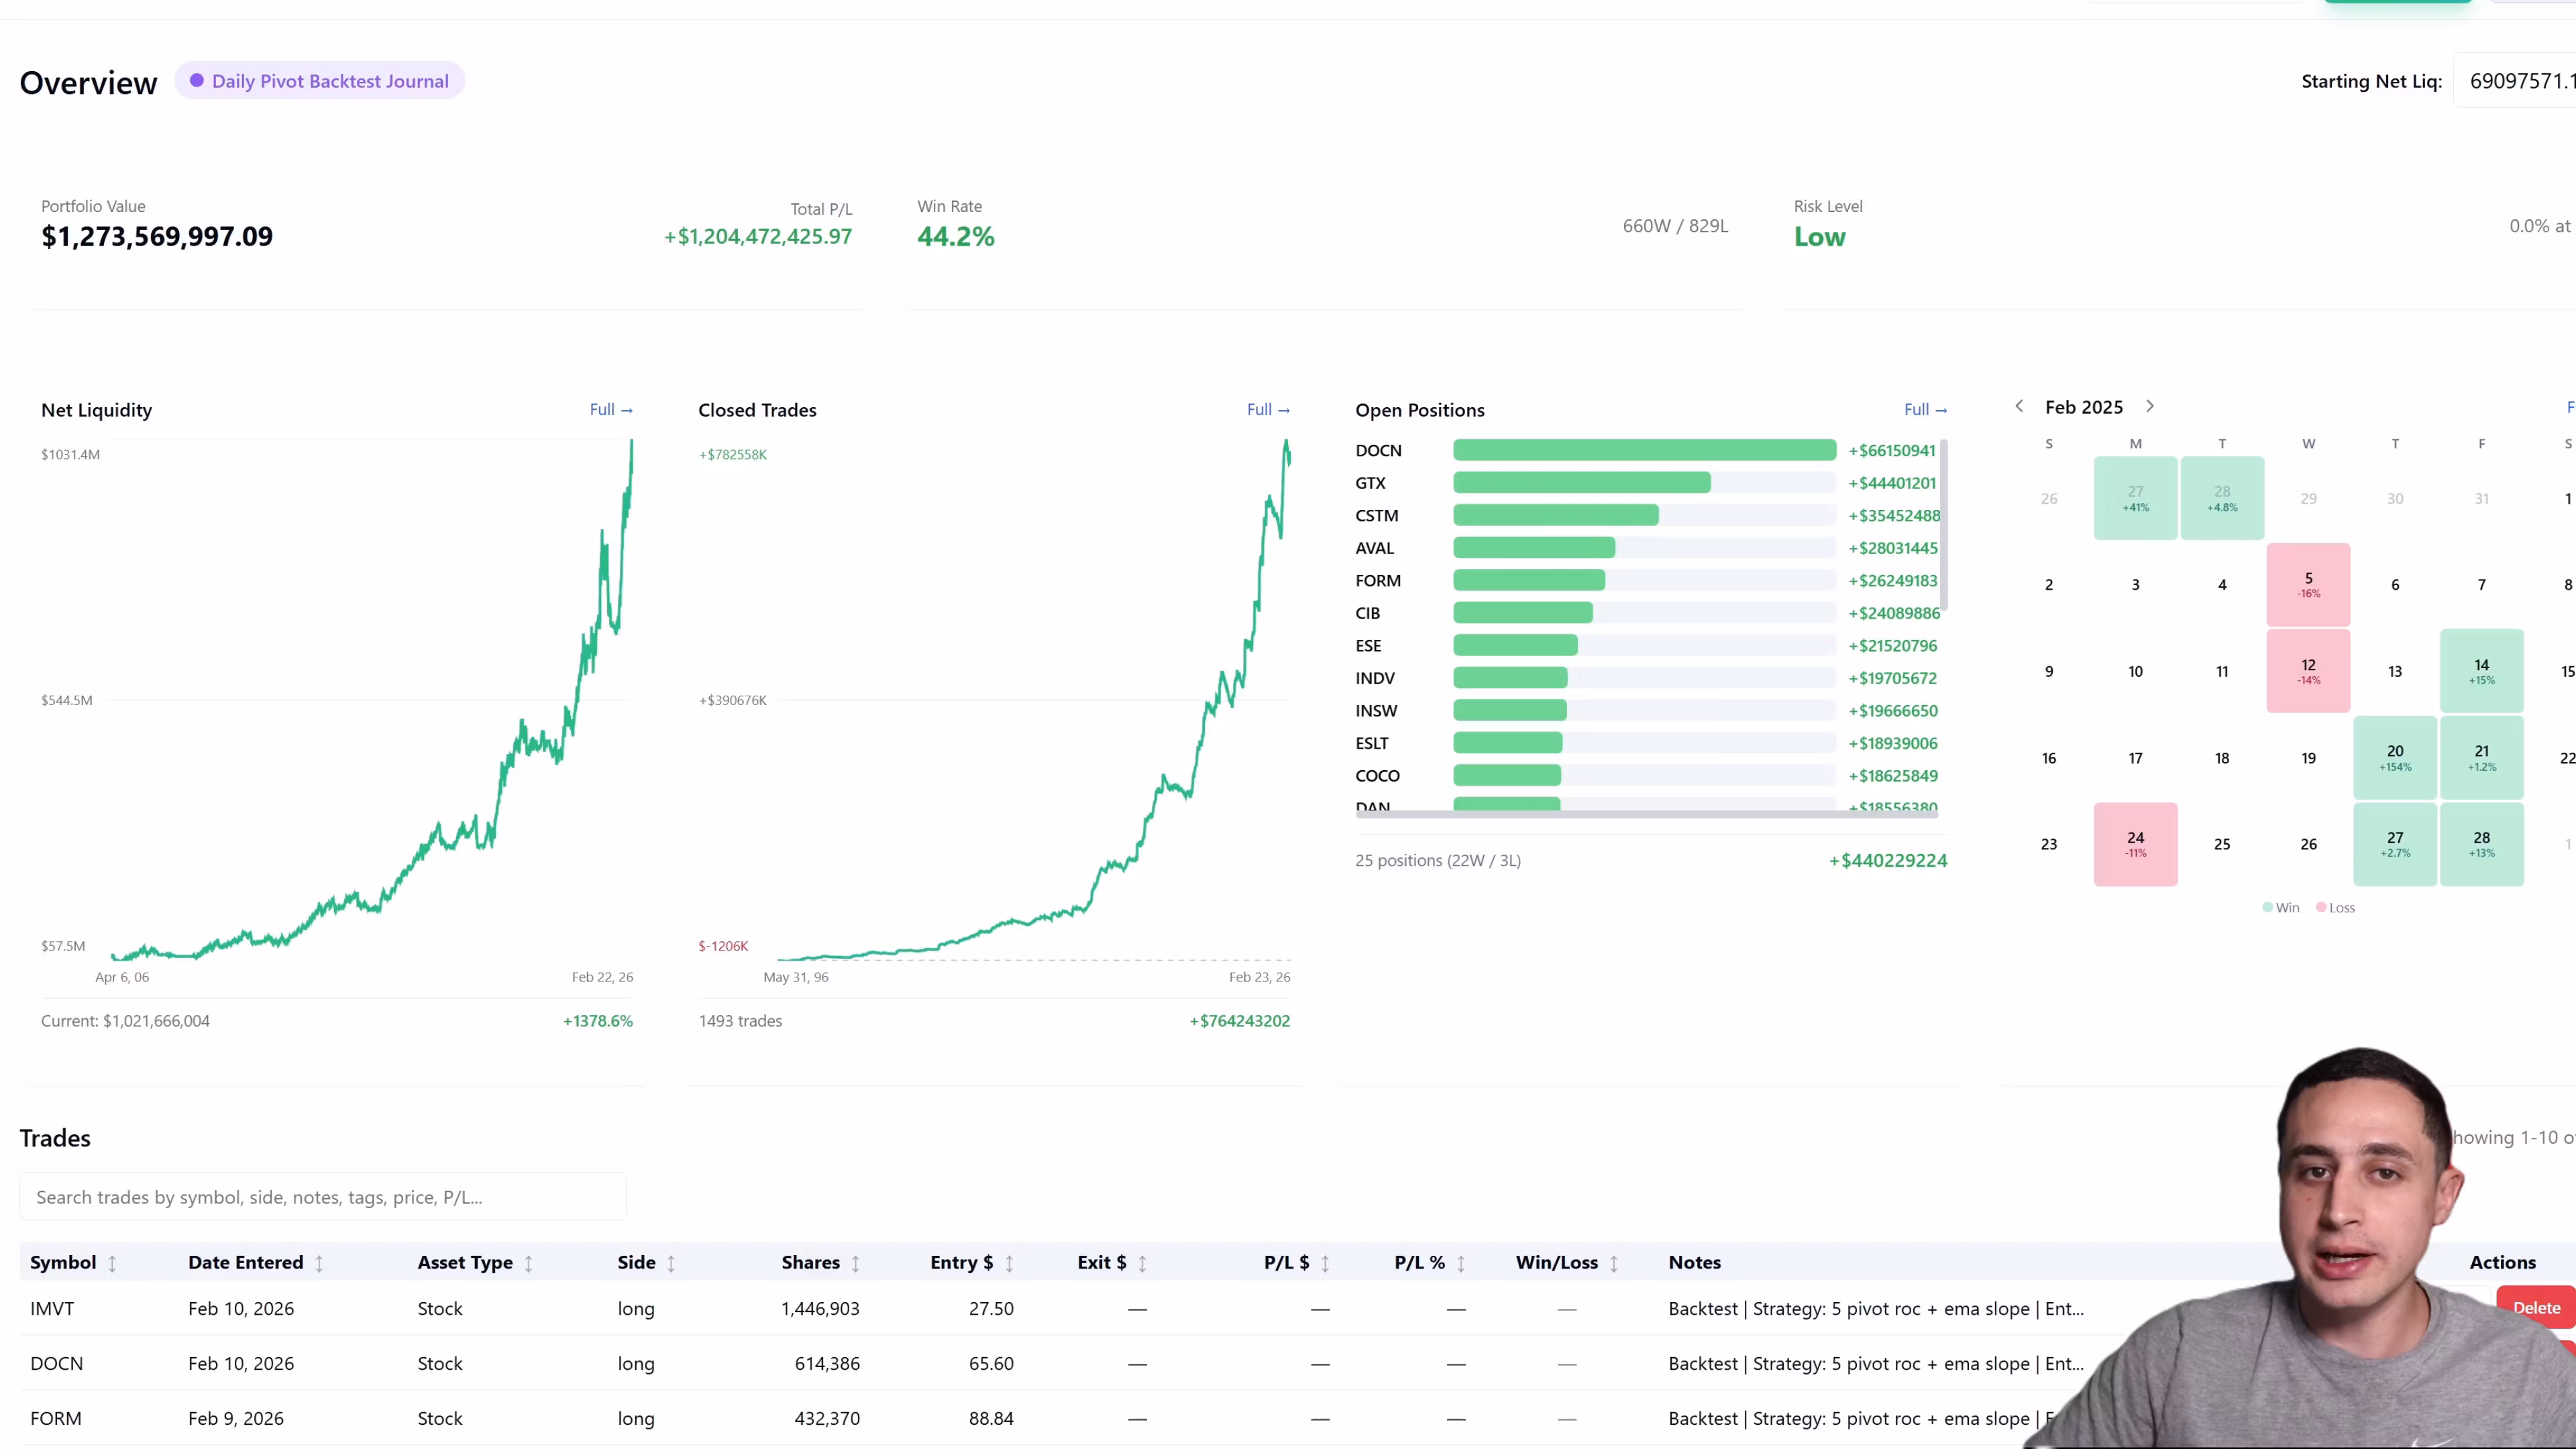Go to previous month in calendar
Image resolution: width=2576 pixels, height=1449 pixels.
tap(2019, 406)
